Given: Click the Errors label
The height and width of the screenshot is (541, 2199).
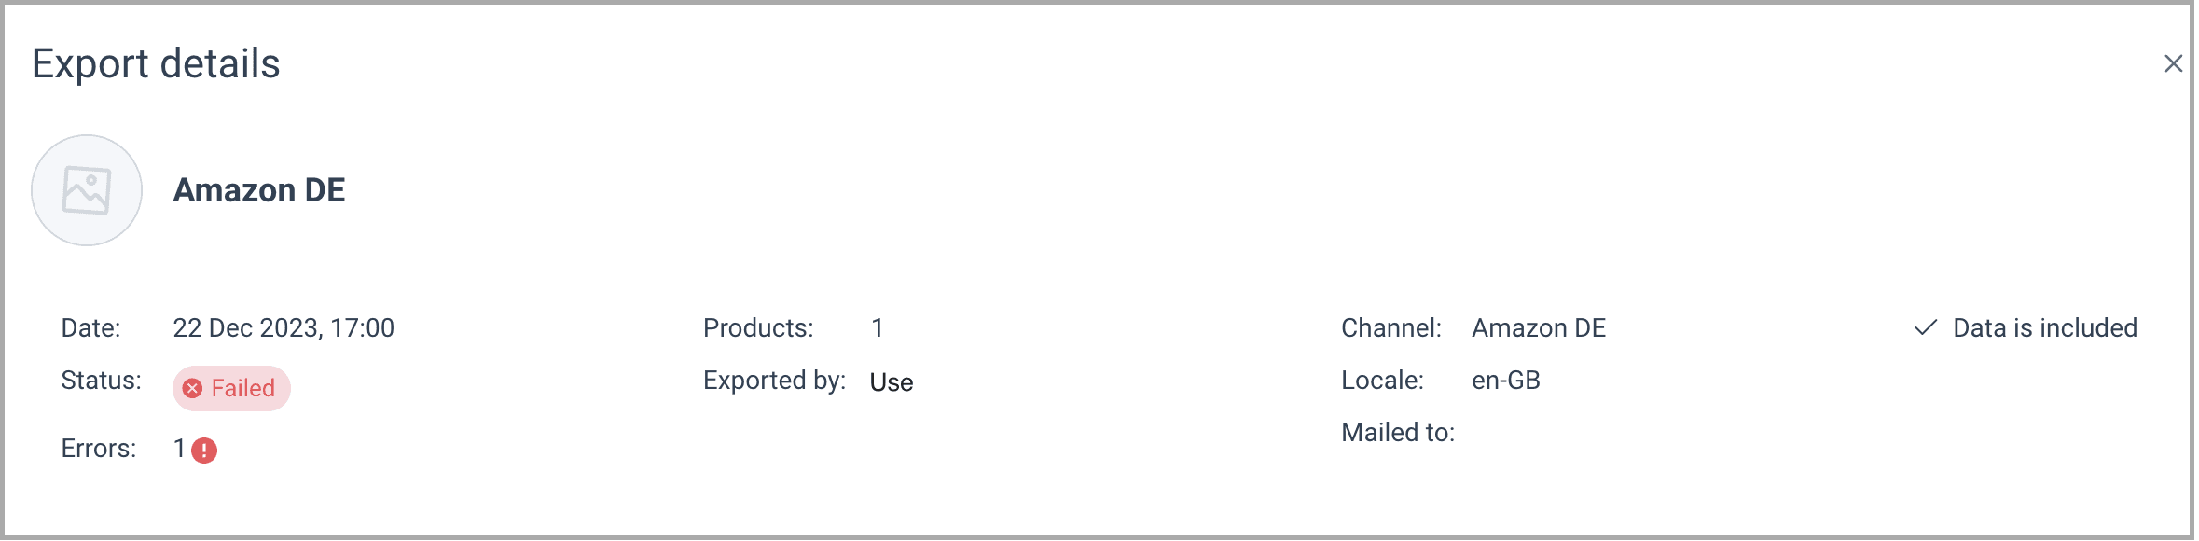Looking at the screenshot, I should point(99,449).
